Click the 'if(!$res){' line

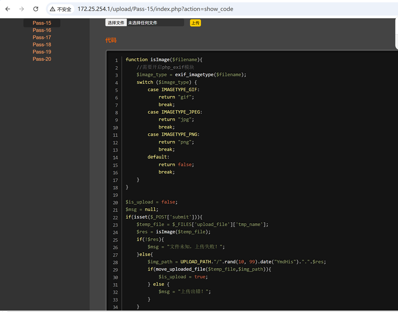tap(150, 239)
